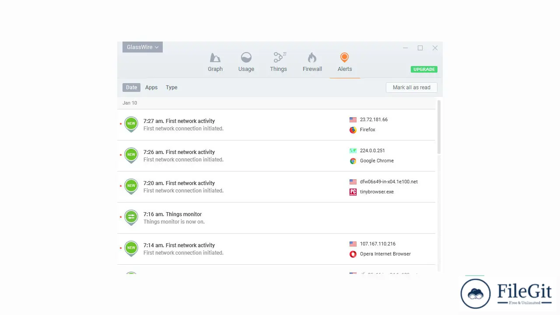Viewport: 560px width, 315px height.
Task: Click the NEW badge icon for 7:26 am alert
Action: [x=131, y=155]
